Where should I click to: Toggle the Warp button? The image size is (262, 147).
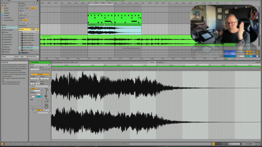pyautogui.click(x=33, y=89)
